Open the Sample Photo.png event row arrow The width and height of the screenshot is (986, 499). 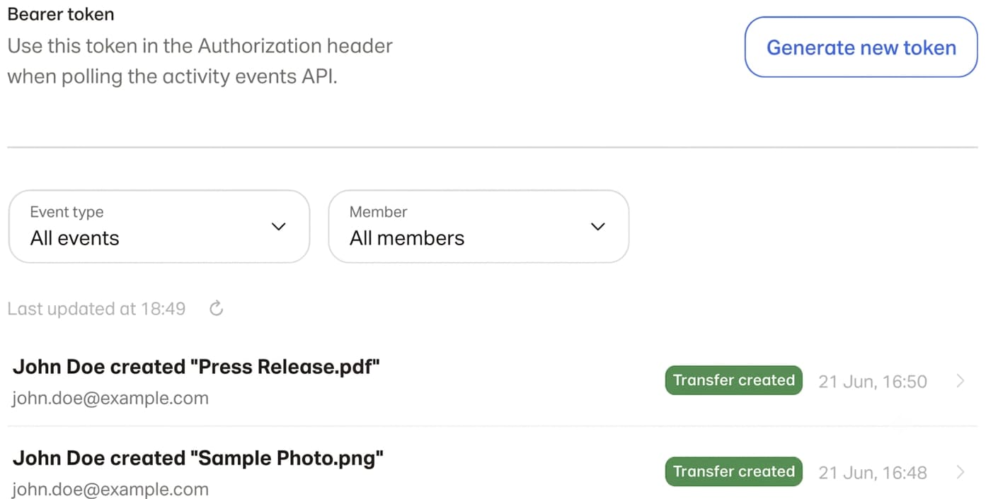[961, 472]
